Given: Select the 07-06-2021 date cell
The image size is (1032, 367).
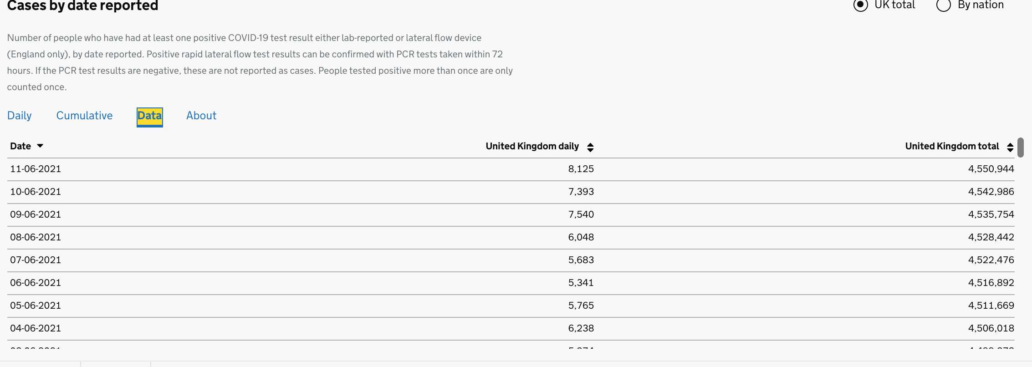Looking at the screenshot, I should tap(36, 260).
